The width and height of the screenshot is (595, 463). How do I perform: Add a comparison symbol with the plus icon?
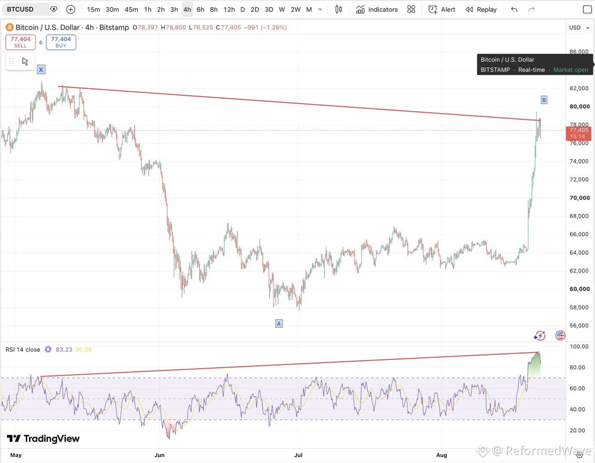pos(70,9)
